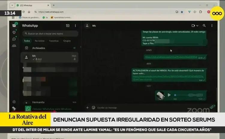Select the Mc contact name in header
Screen dimensions: 225x139
pyautogui.click(x=94, y=26)
